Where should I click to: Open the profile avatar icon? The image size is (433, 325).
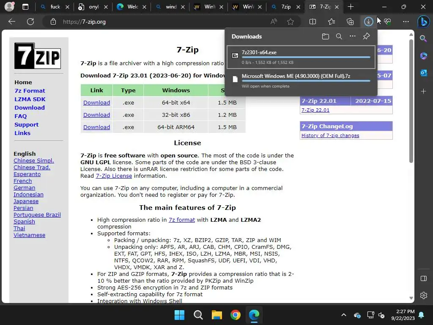point(9,7)
